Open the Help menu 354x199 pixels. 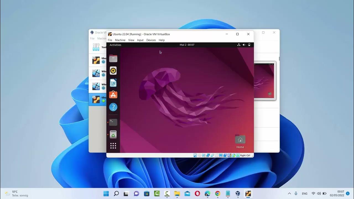[162, 40]
